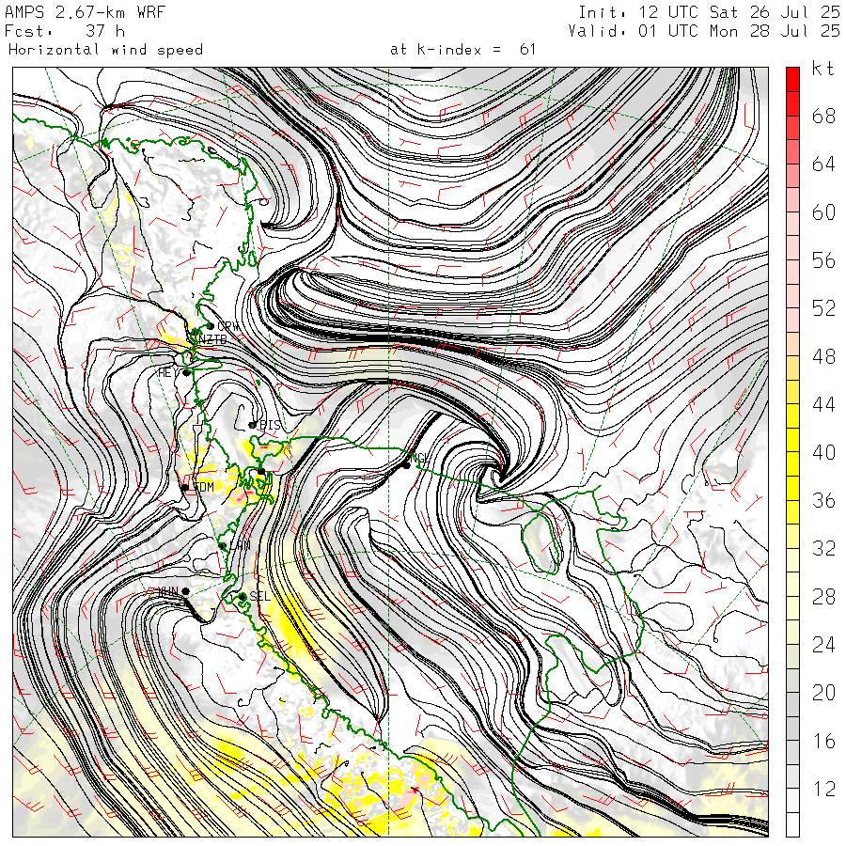This screenshot has width=846, height=846.
Task: Click the SEL station label on map
Action: coord(260,596)
